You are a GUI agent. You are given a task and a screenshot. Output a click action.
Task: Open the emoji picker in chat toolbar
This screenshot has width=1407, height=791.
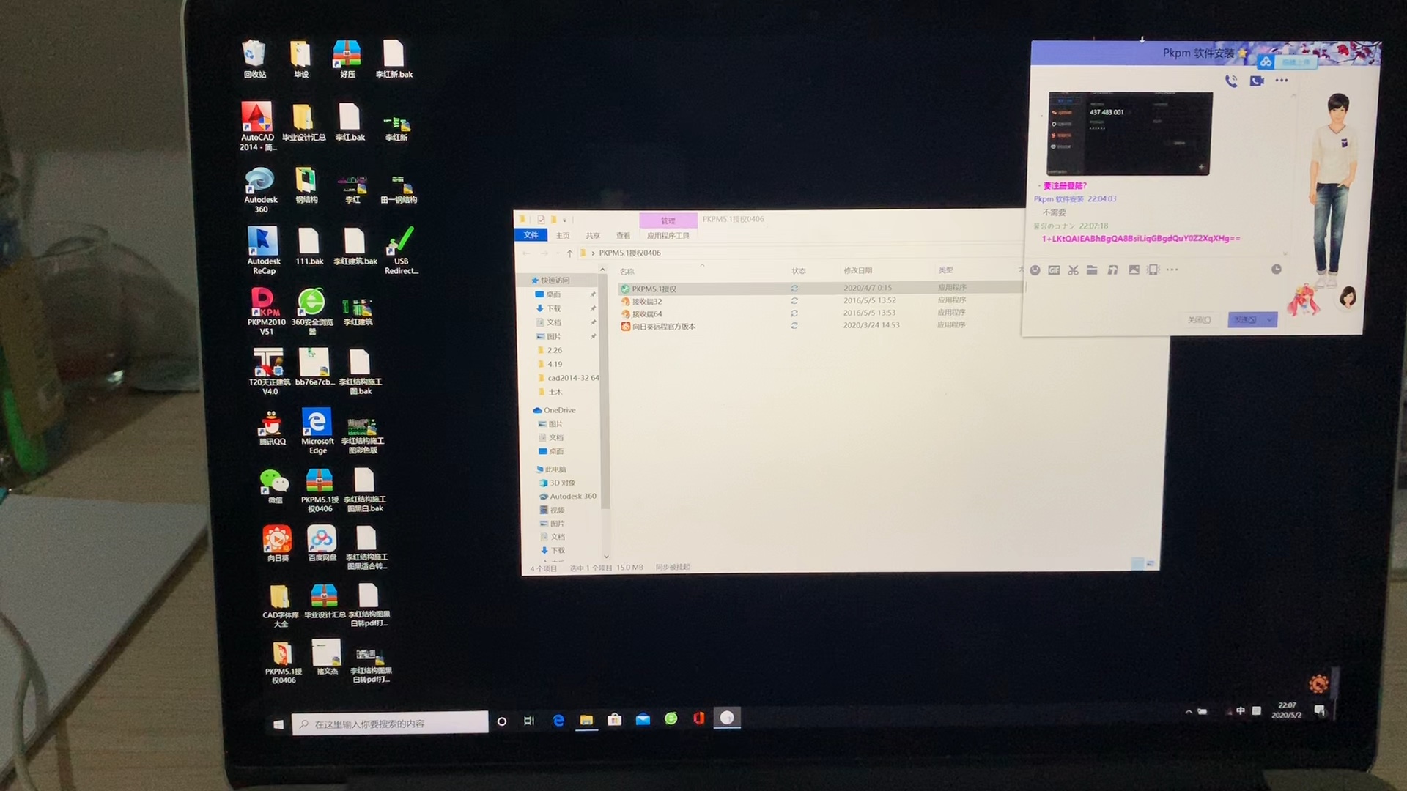click(1035, 270)
